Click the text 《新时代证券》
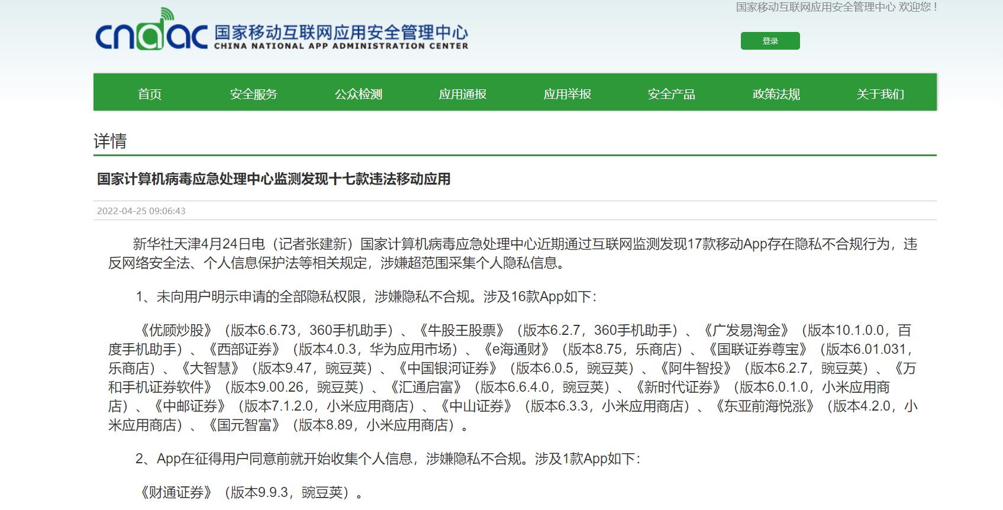 tap(678, 387)
